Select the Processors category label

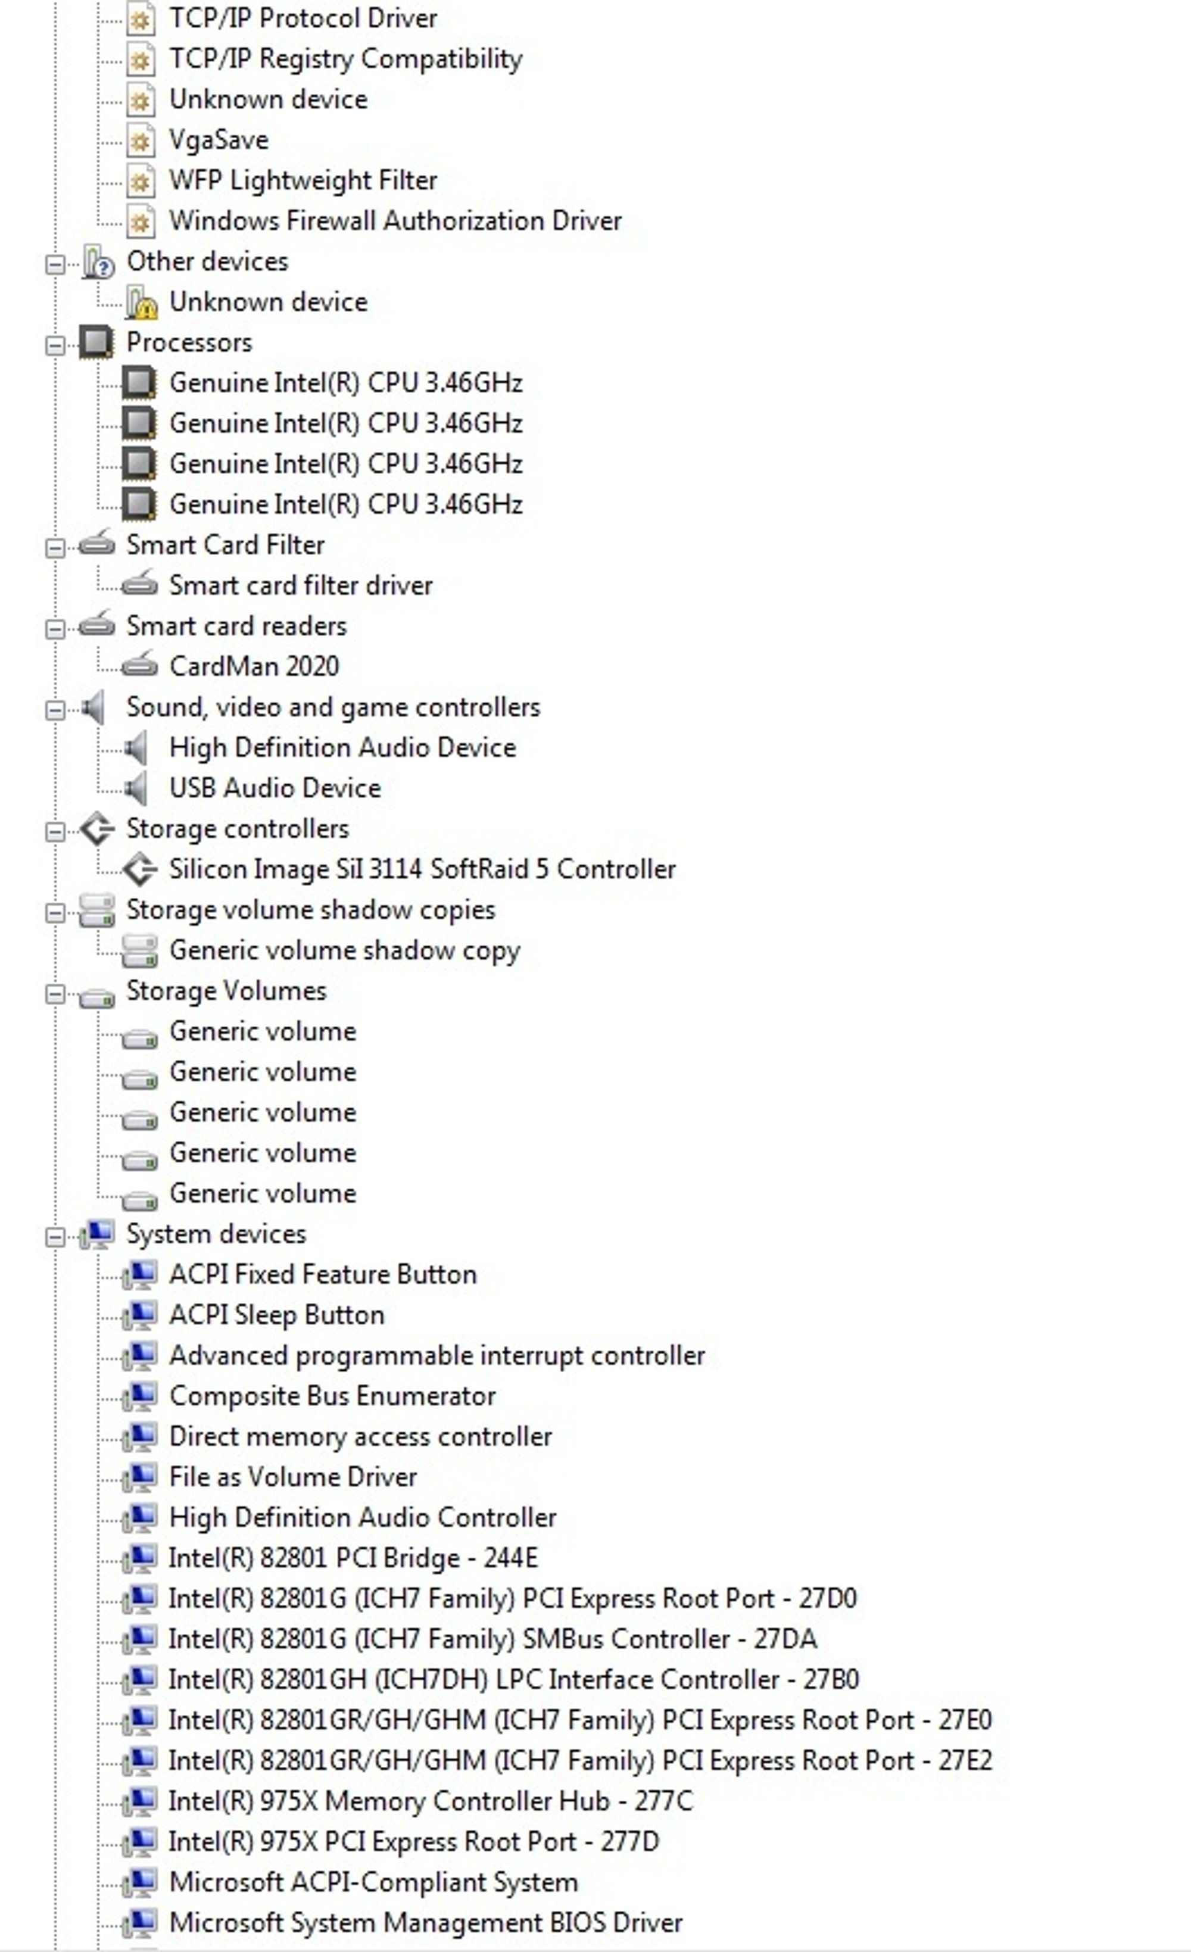[x=189, y=342]
